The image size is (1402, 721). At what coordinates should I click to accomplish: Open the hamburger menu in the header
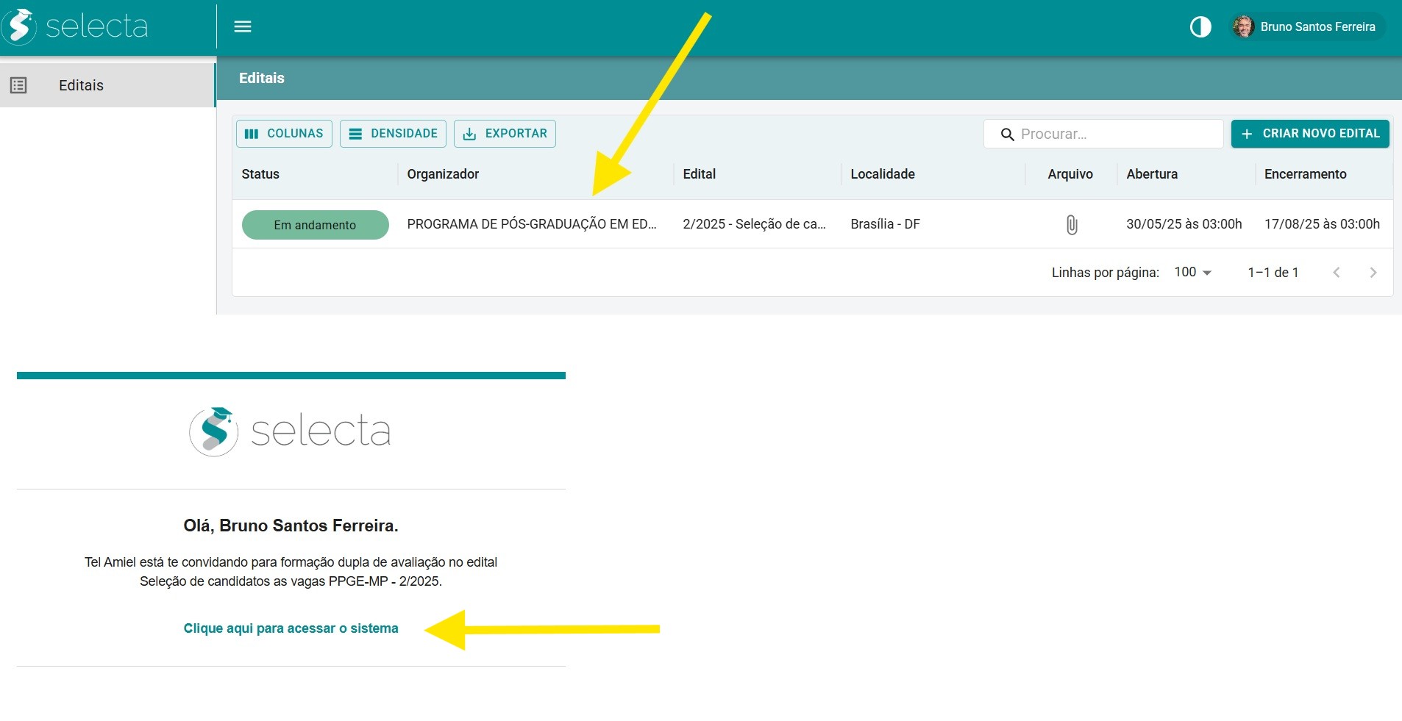point(243,26)
